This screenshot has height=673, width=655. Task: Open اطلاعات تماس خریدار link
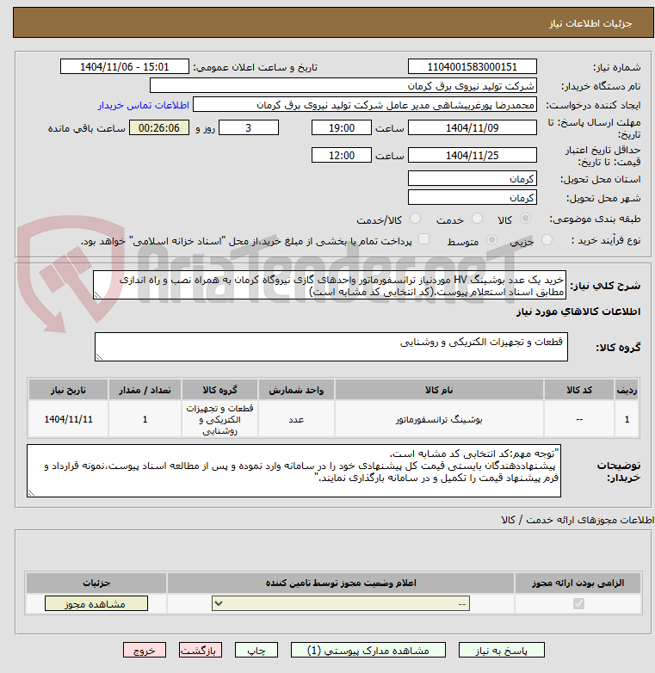tap(144, 105)
